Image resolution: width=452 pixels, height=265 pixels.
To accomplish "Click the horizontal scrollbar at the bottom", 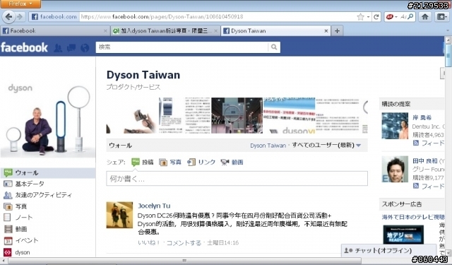I will pyautogui.click(x=184, y=261).
